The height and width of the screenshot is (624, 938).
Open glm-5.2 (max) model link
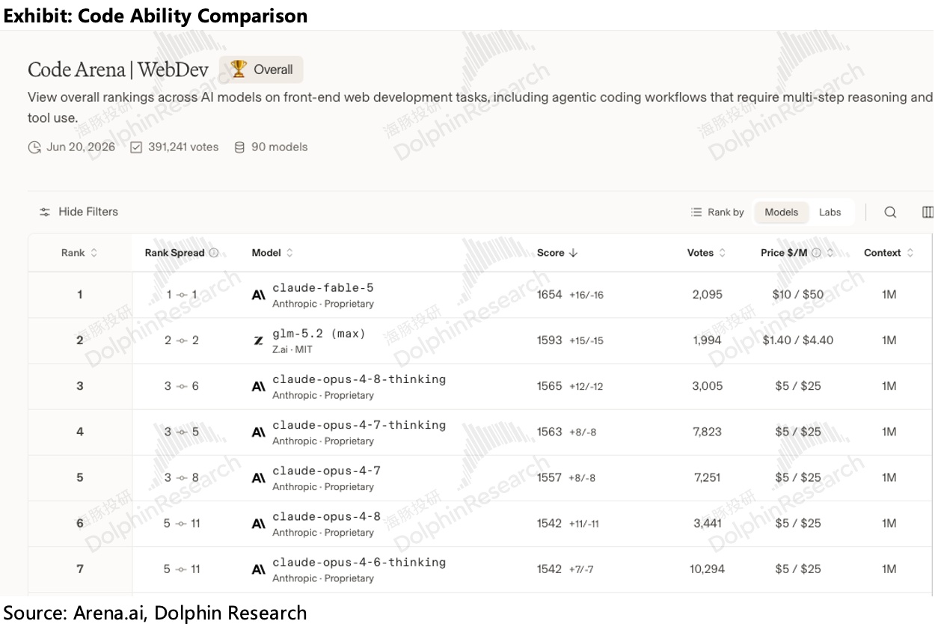319,334
